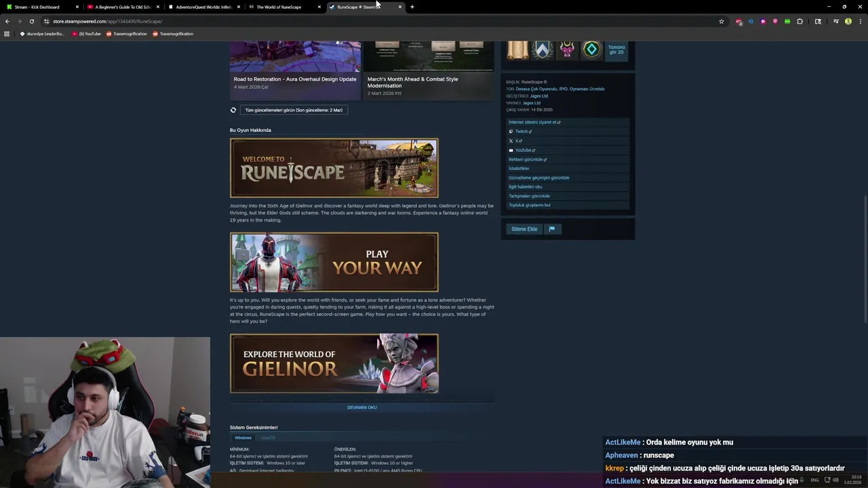Click Tüm güncellemeleri görün button
The width and height of the screenshot is (868, 488).
294,110
